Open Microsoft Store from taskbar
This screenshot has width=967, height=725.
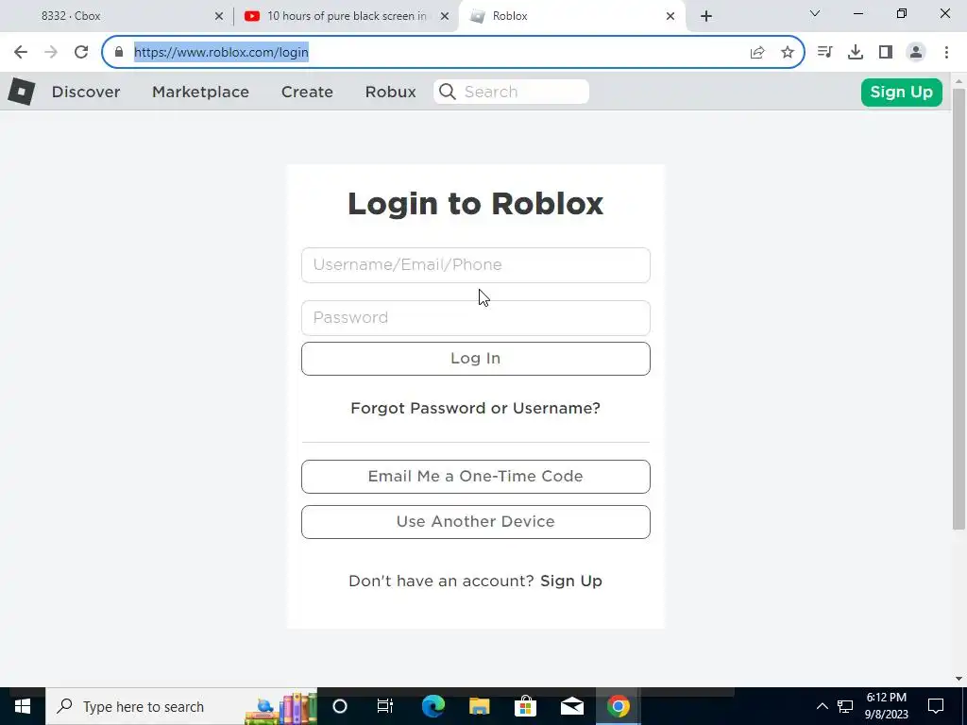click(525, 706)
